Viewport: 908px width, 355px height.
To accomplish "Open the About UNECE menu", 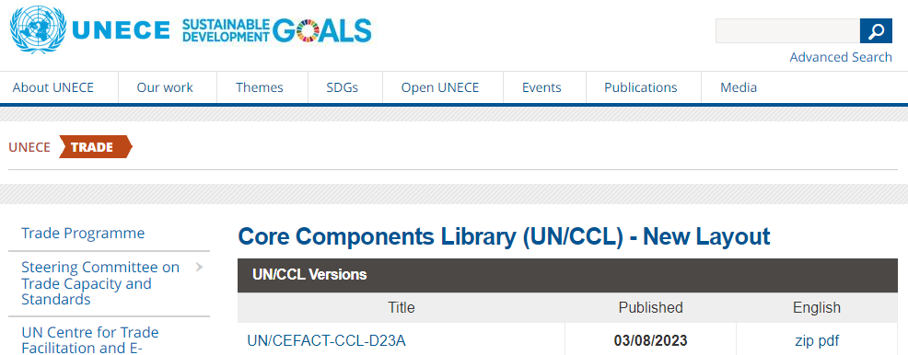I will pos(53,87).
